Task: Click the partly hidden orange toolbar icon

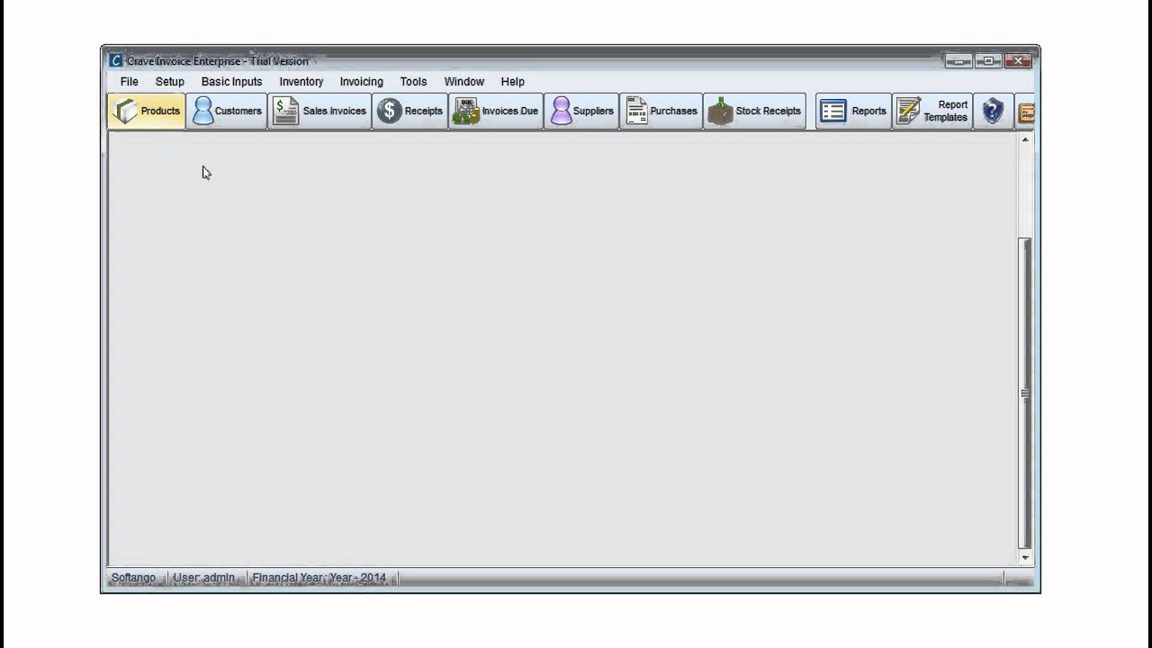Action: pos(1026,112)
